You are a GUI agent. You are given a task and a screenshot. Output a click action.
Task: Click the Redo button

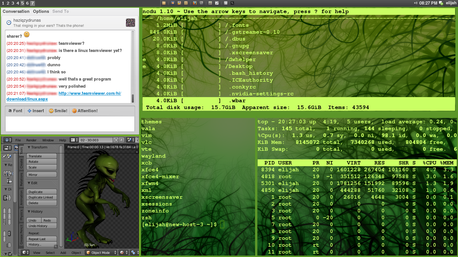[x=49, y=220]
